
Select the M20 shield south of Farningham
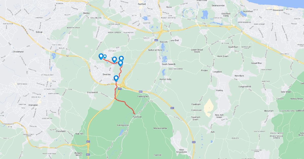[x=172, y=108]
